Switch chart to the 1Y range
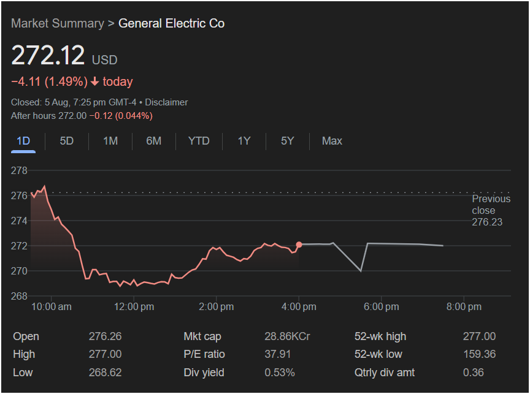The width and height of the screenshot is (530, 394). point(244,141)
